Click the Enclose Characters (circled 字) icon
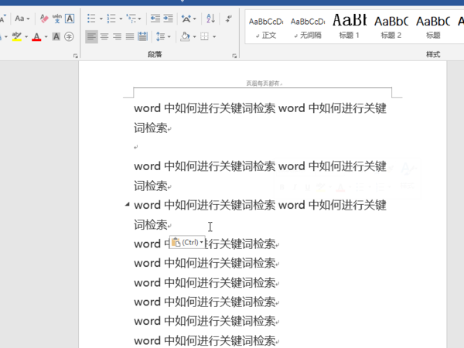The image size is (464, 348). coord(69,36)
